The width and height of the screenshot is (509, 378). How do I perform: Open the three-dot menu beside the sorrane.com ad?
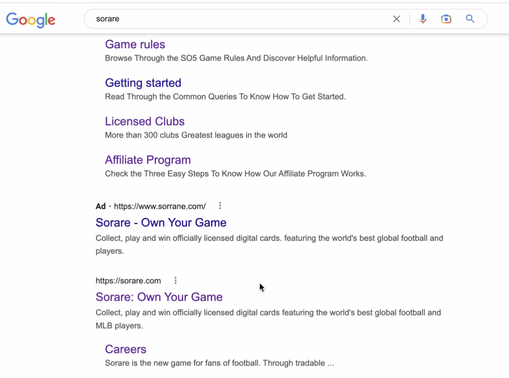coord(220,206)
